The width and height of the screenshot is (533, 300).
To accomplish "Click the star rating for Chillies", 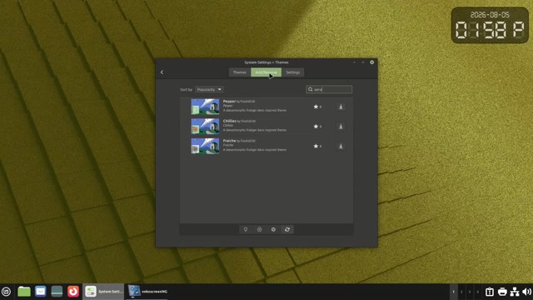I will [x=317, y=127].
